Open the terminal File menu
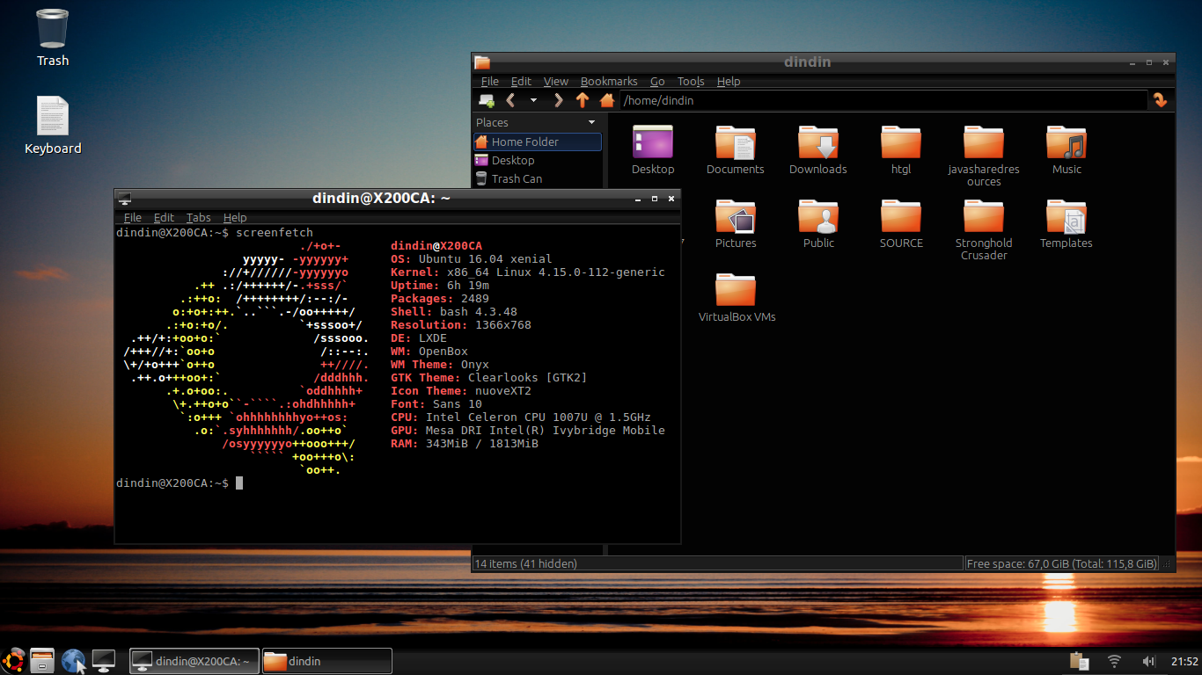This screenshot has height=675, width=1202. [133, 217]
